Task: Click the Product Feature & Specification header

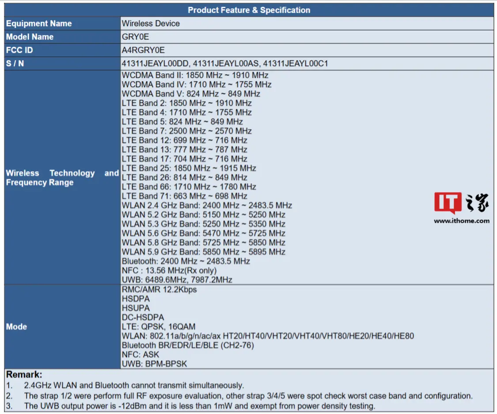Action: pyautogui.click(x=249, y=10)
